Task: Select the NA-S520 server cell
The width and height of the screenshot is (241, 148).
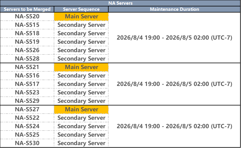Action: [27, 17]
